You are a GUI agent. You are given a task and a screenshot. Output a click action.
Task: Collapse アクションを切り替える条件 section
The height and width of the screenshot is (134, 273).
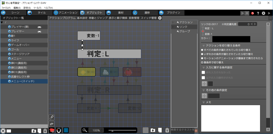[x=203, y=46]
